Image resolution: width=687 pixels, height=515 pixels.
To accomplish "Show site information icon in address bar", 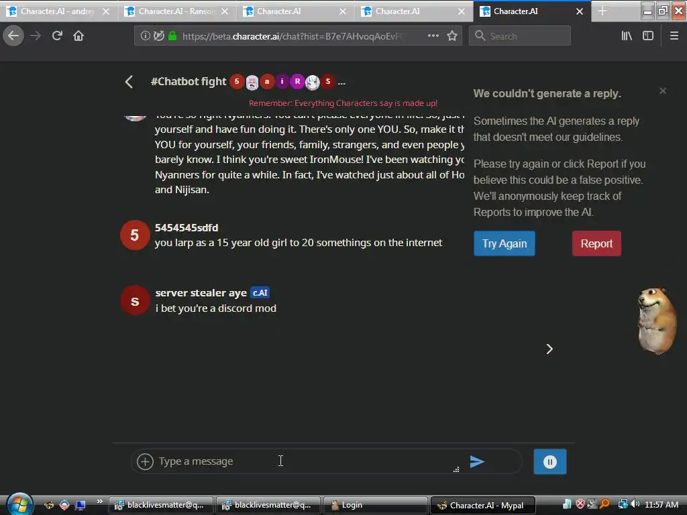I will [x=145, y=36].
